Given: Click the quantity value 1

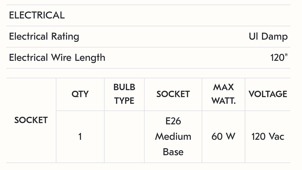Looking at the screenshot, I should (80, 136).
